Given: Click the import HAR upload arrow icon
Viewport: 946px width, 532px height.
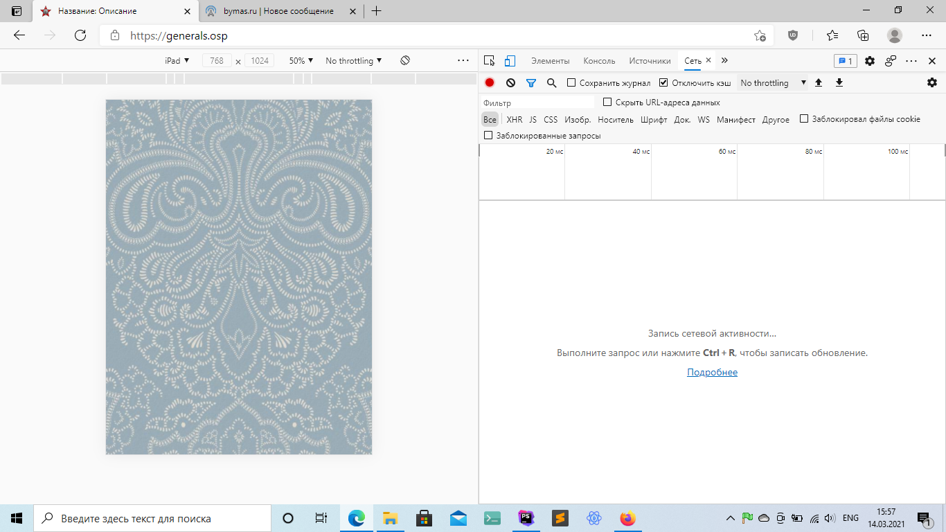Looking at the screenshot, I should (819, 82).
